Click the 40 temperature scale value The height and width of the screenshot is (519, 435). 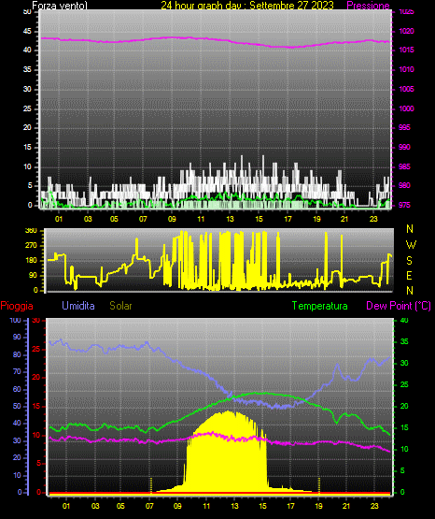pyautogui.click(x=404, y=321)
